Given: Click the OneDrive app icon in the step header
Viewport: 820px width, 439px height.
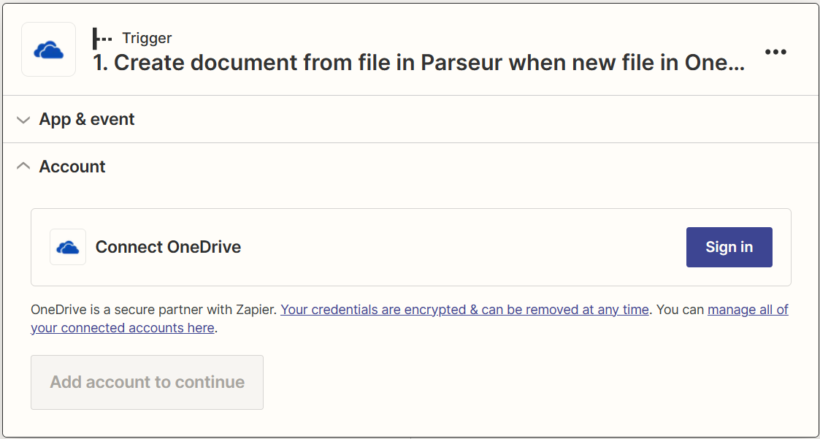Looking at the screenshot, I should [x=48, y=49].
